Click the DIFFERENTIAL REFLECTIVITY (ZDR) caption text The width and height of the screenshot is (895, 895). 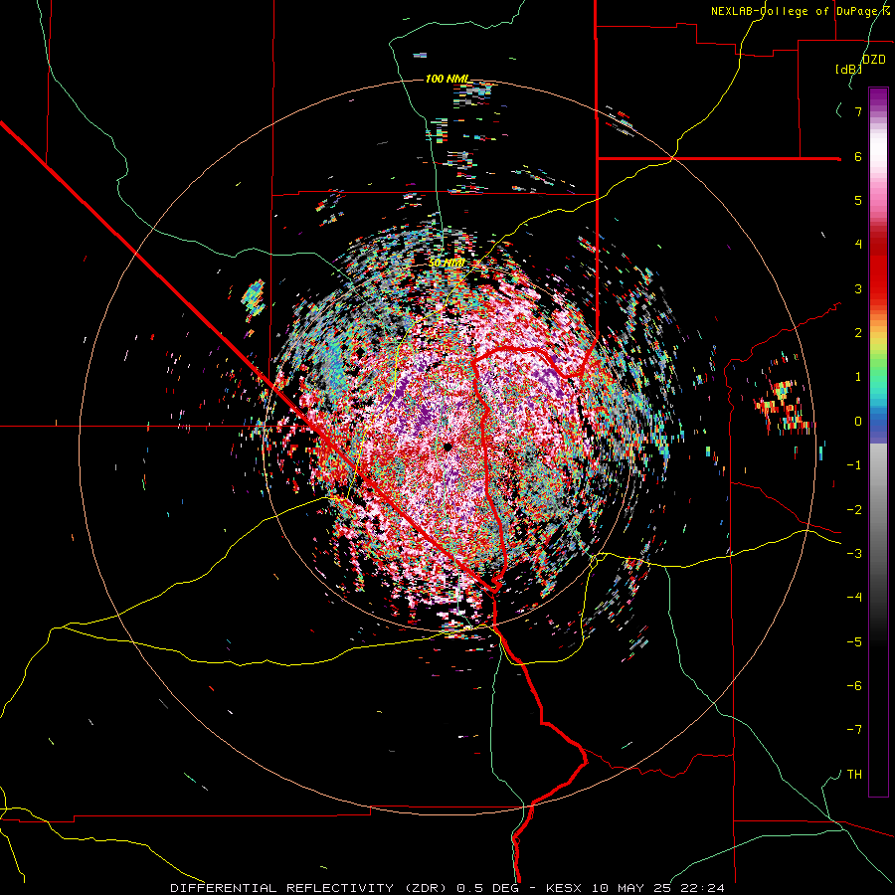[x=310, y=888]
